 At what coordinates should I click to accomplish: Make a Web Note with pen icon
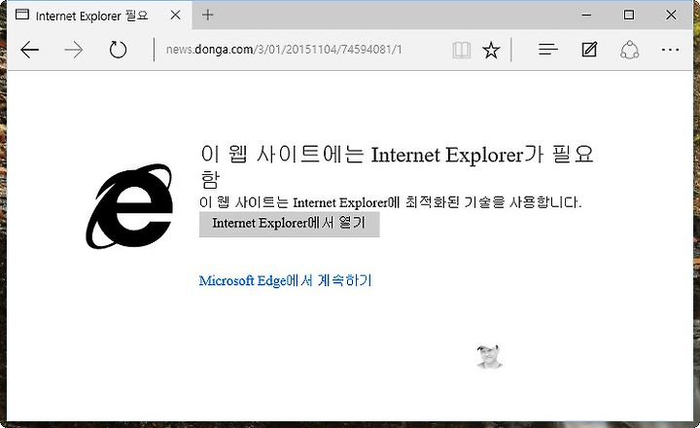pos(589,50)
